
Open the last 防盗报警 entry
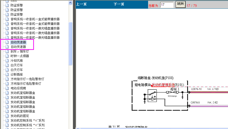[x=17, y=14]
